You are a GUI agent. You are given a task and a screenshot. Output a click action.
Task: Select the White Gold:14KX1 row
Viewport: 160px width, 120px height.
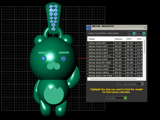115,72
